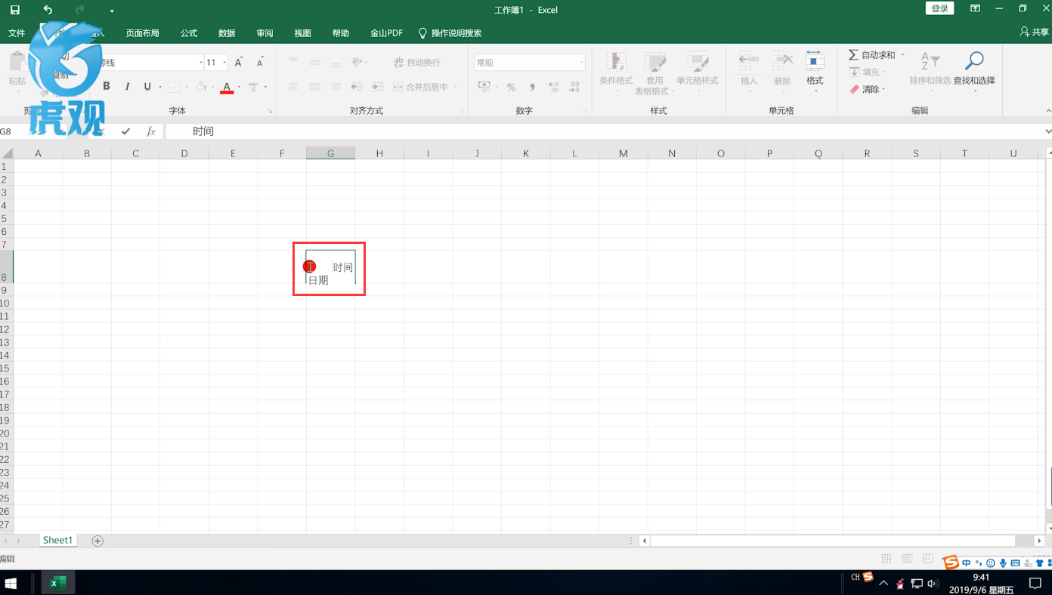The width and height of the screenshot is (1052, 595).
Task: Toggle 自动换行 wrap text
Action: point(416,63)
